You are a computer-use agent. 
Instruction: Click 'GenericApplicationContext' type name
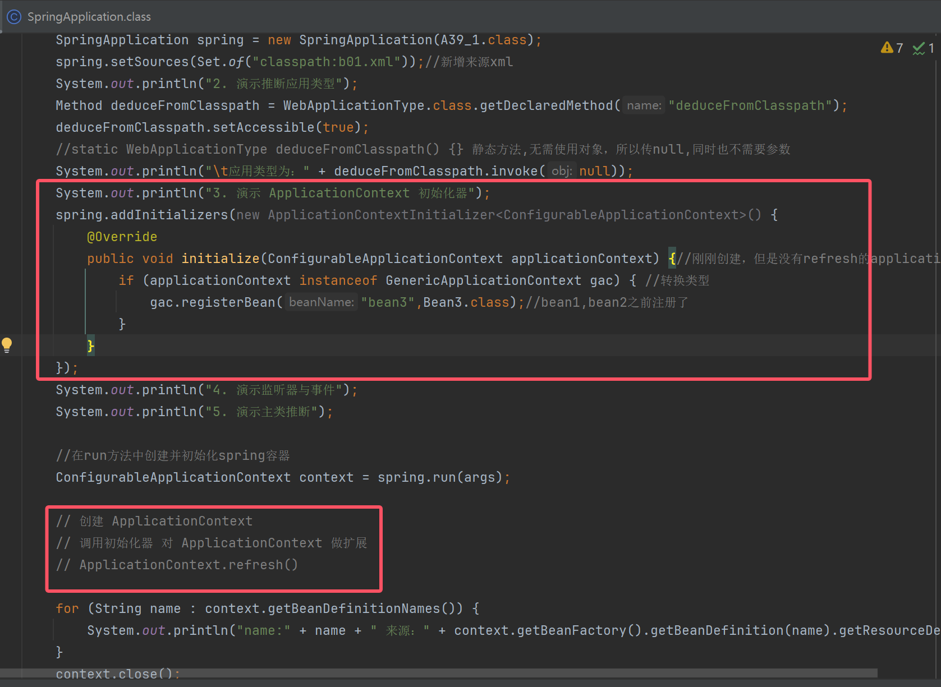tap(484, 280)
